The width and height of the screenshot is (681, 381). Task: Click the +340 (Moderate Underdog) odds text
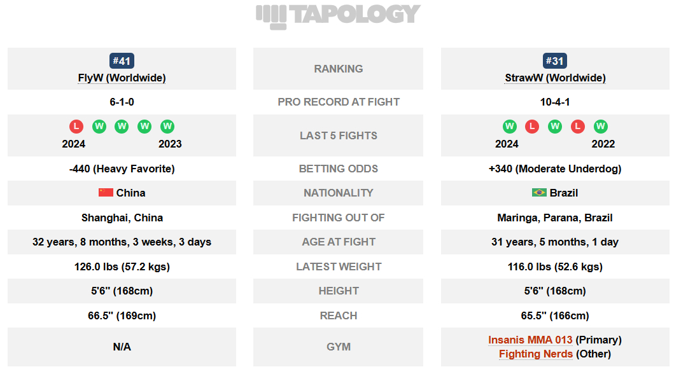coord(555,169)
